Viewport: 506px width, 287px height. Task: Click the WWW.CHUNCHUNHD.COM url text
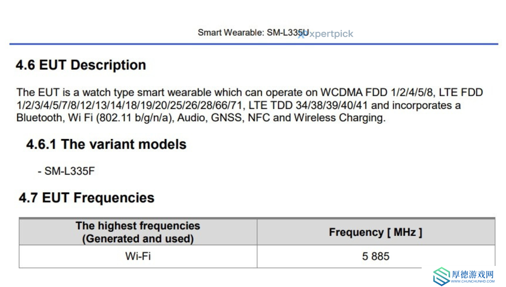point(473,282)
